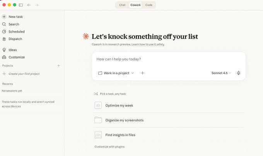The height and width of the screenshot is (156, 263).
Task: Switch to the Code tab
Action: (149, 5)
